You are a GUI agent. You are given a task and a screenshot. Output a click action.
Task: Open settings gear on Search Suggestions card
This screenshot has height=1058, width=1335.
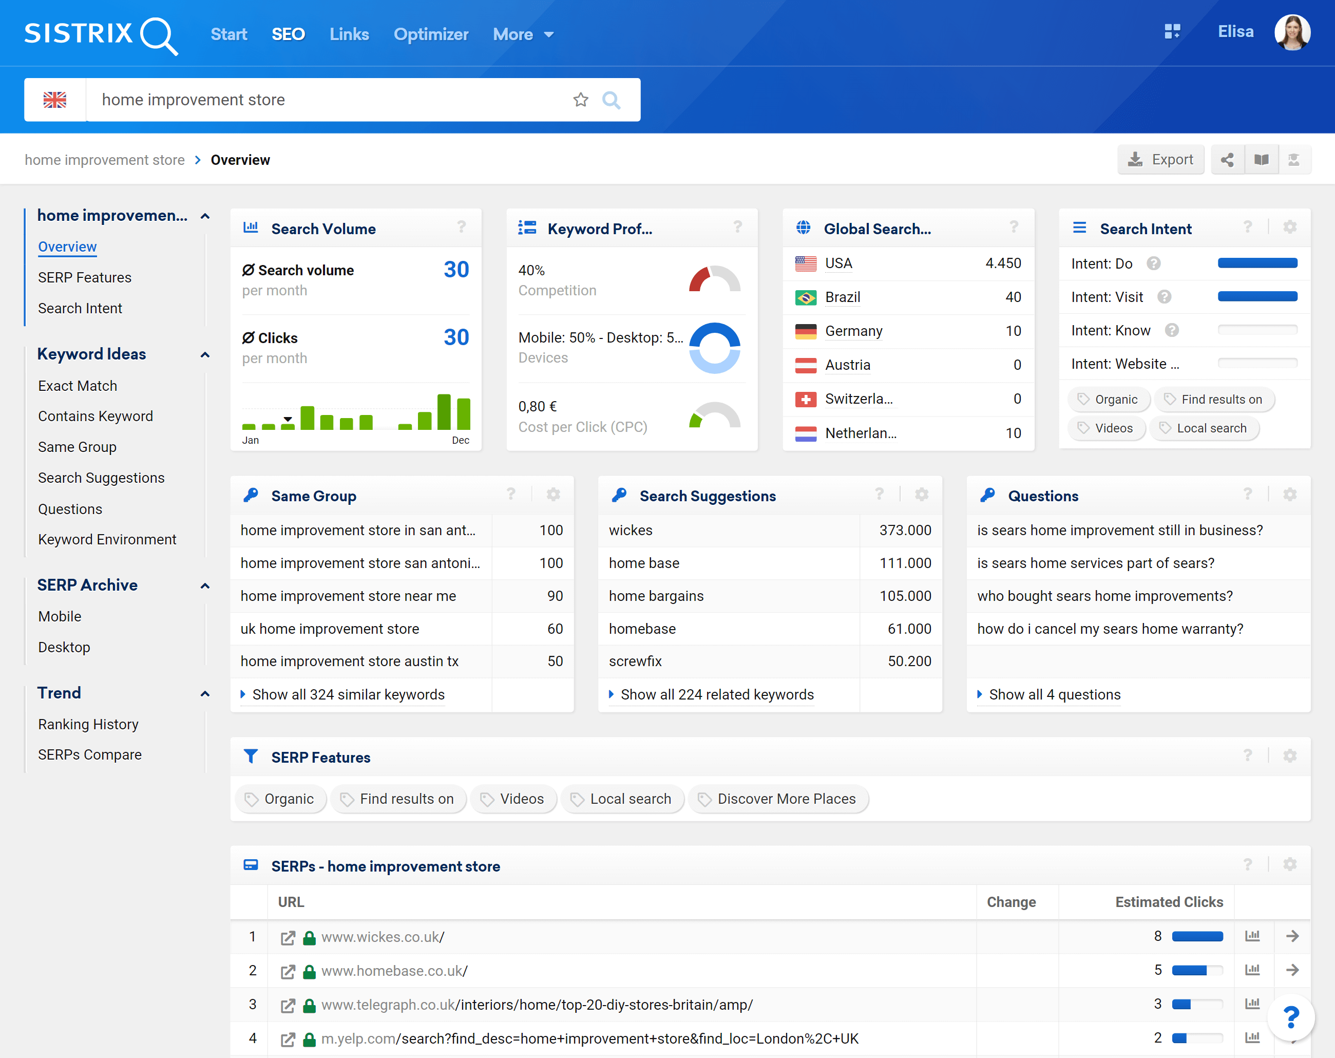[921, 494]
